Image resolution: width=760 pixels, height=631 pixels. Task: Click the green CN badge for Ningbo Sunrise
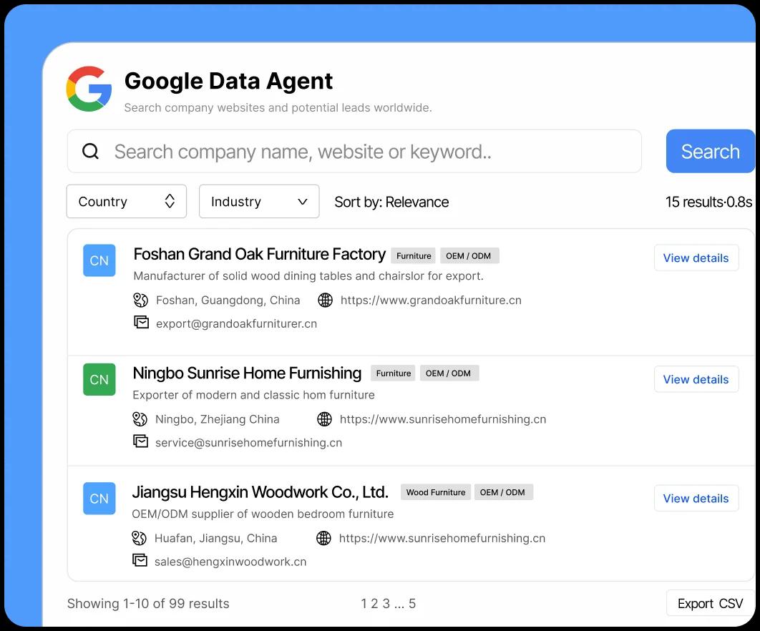click(99, 379)
